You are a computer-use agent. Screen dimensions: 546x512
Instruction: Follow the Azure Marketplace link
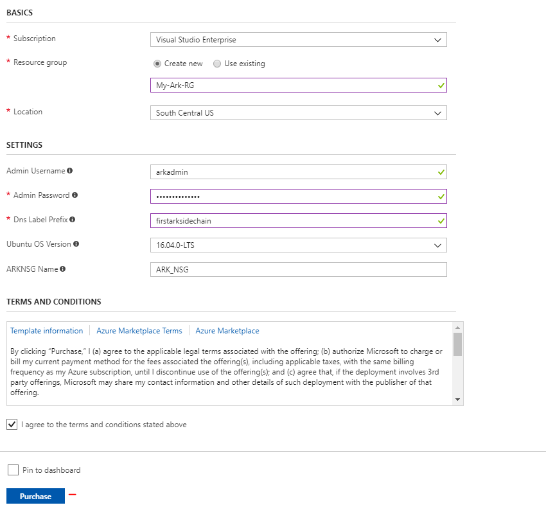click(x=227, y=331)
